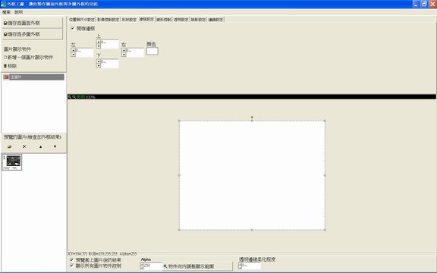The height and width of the screenshot is (273, 437).
Task: Increase the 左 border spinner value
Action: pos(74,50)
